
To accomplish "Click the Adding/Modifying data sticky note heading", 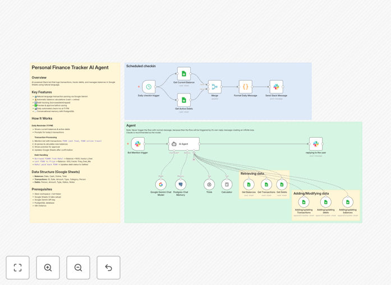I will (311, 193).
